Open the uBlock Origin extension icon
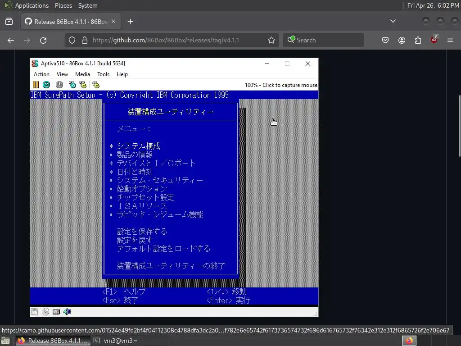The height and width of the screenshot is (346, 461). [x=434, y=40]
